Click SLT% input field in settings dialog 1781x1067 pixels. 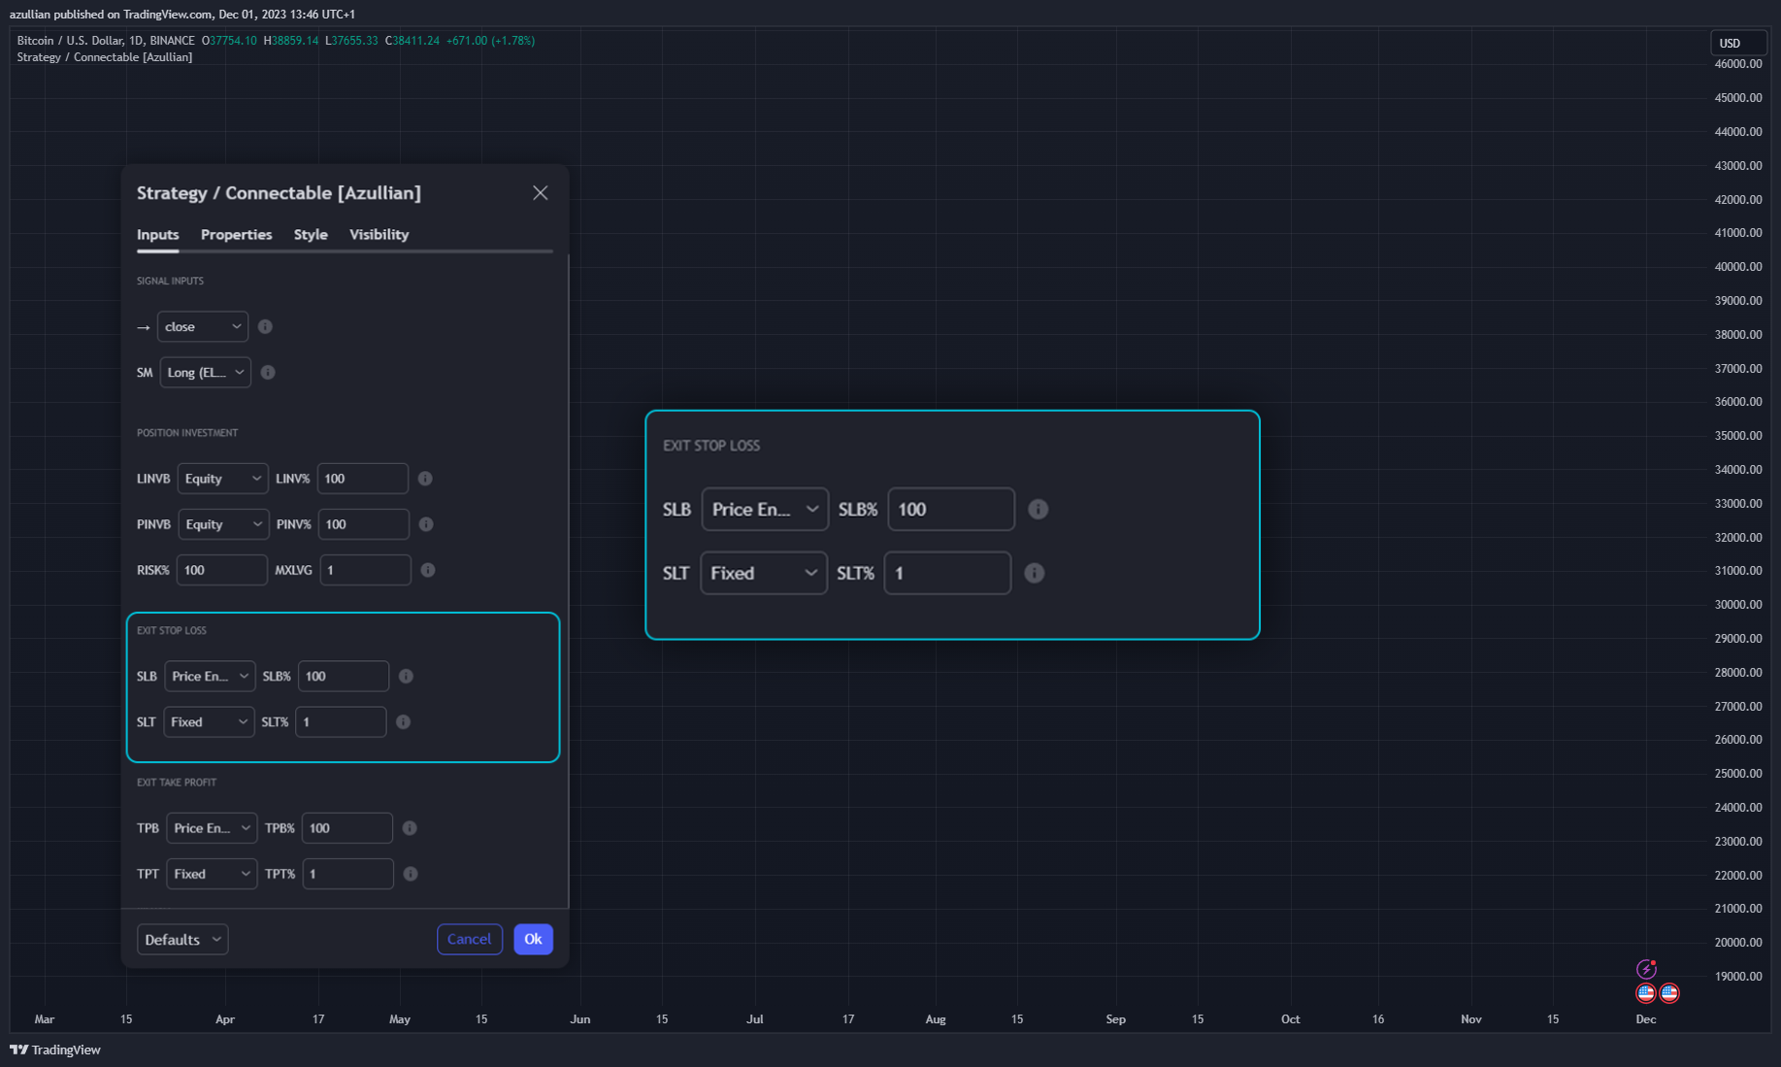[x=341, y=722]
